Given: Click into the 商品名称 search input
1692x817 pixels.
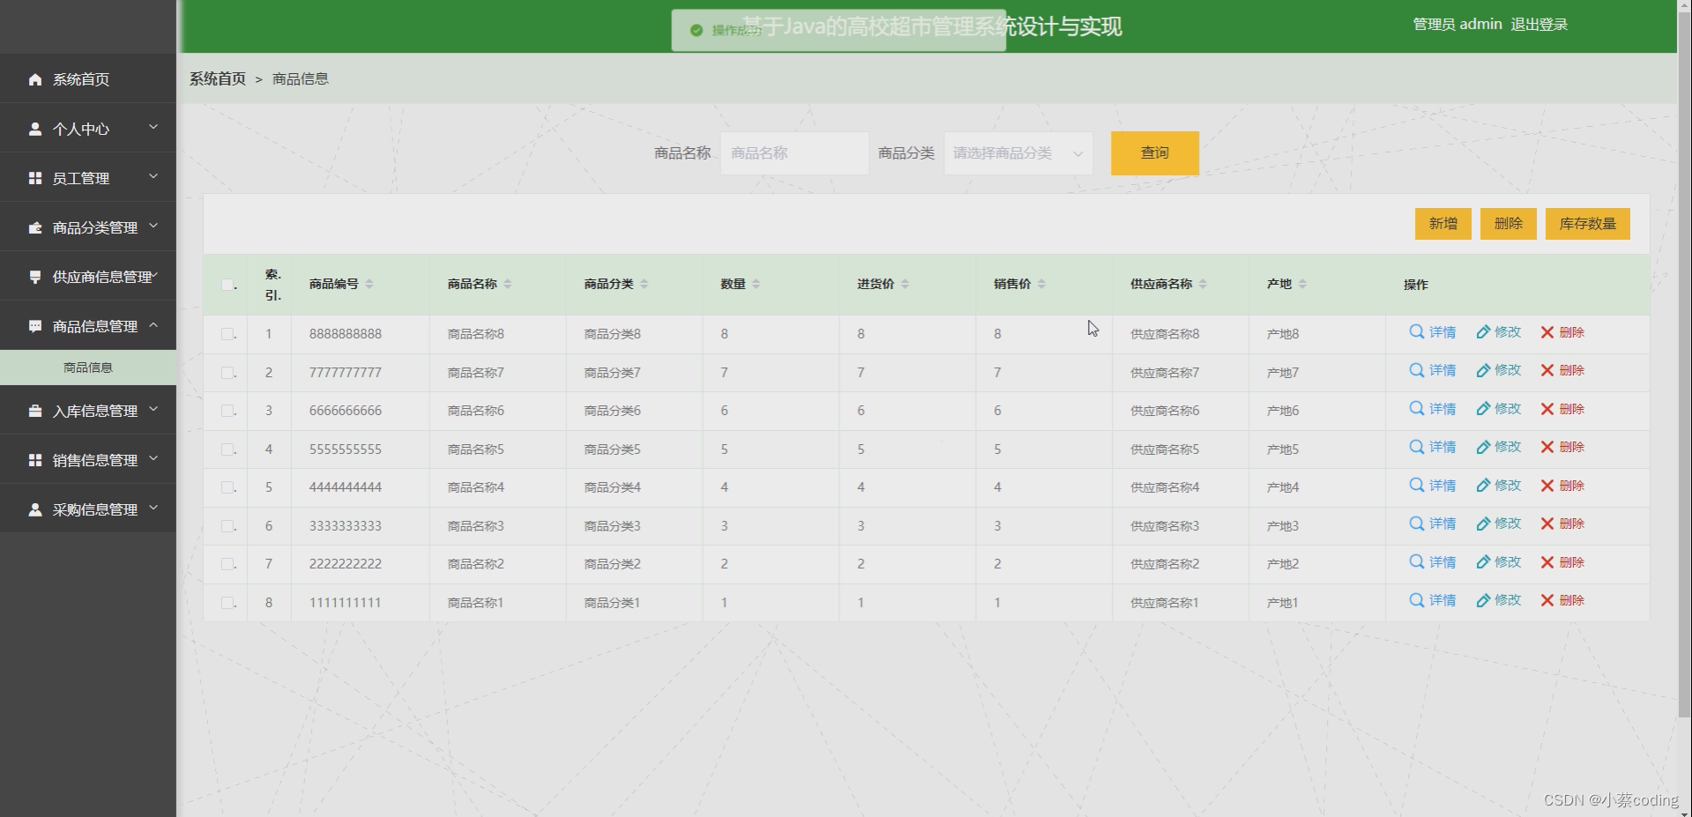Looking at the screenshot, I should coord(794,153).
